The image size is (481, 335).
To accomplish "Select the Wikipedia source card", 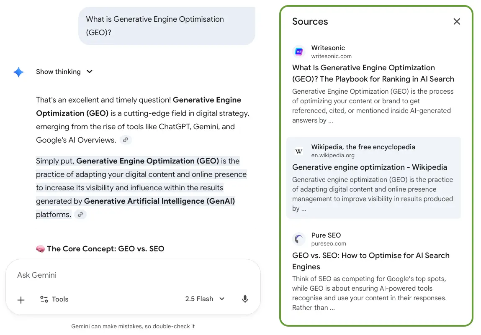I will click(373, 177).
